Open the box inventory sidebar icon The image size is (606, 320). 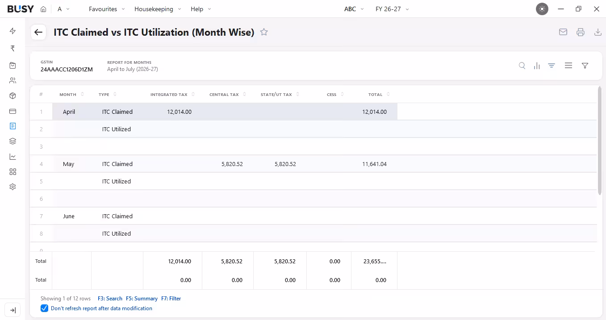click(x=13, y=96)
